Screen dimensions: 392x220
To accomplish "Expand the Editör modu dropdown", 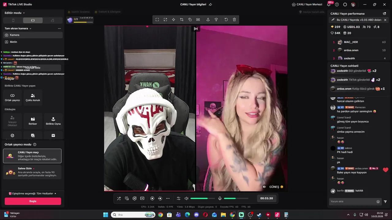I will 15,13.
